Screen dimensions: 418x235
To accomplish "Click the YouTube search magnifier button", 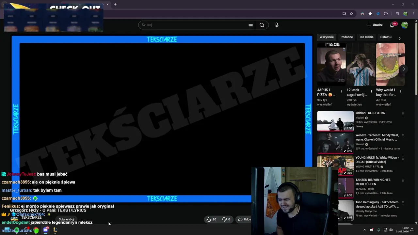I will 262,25.
